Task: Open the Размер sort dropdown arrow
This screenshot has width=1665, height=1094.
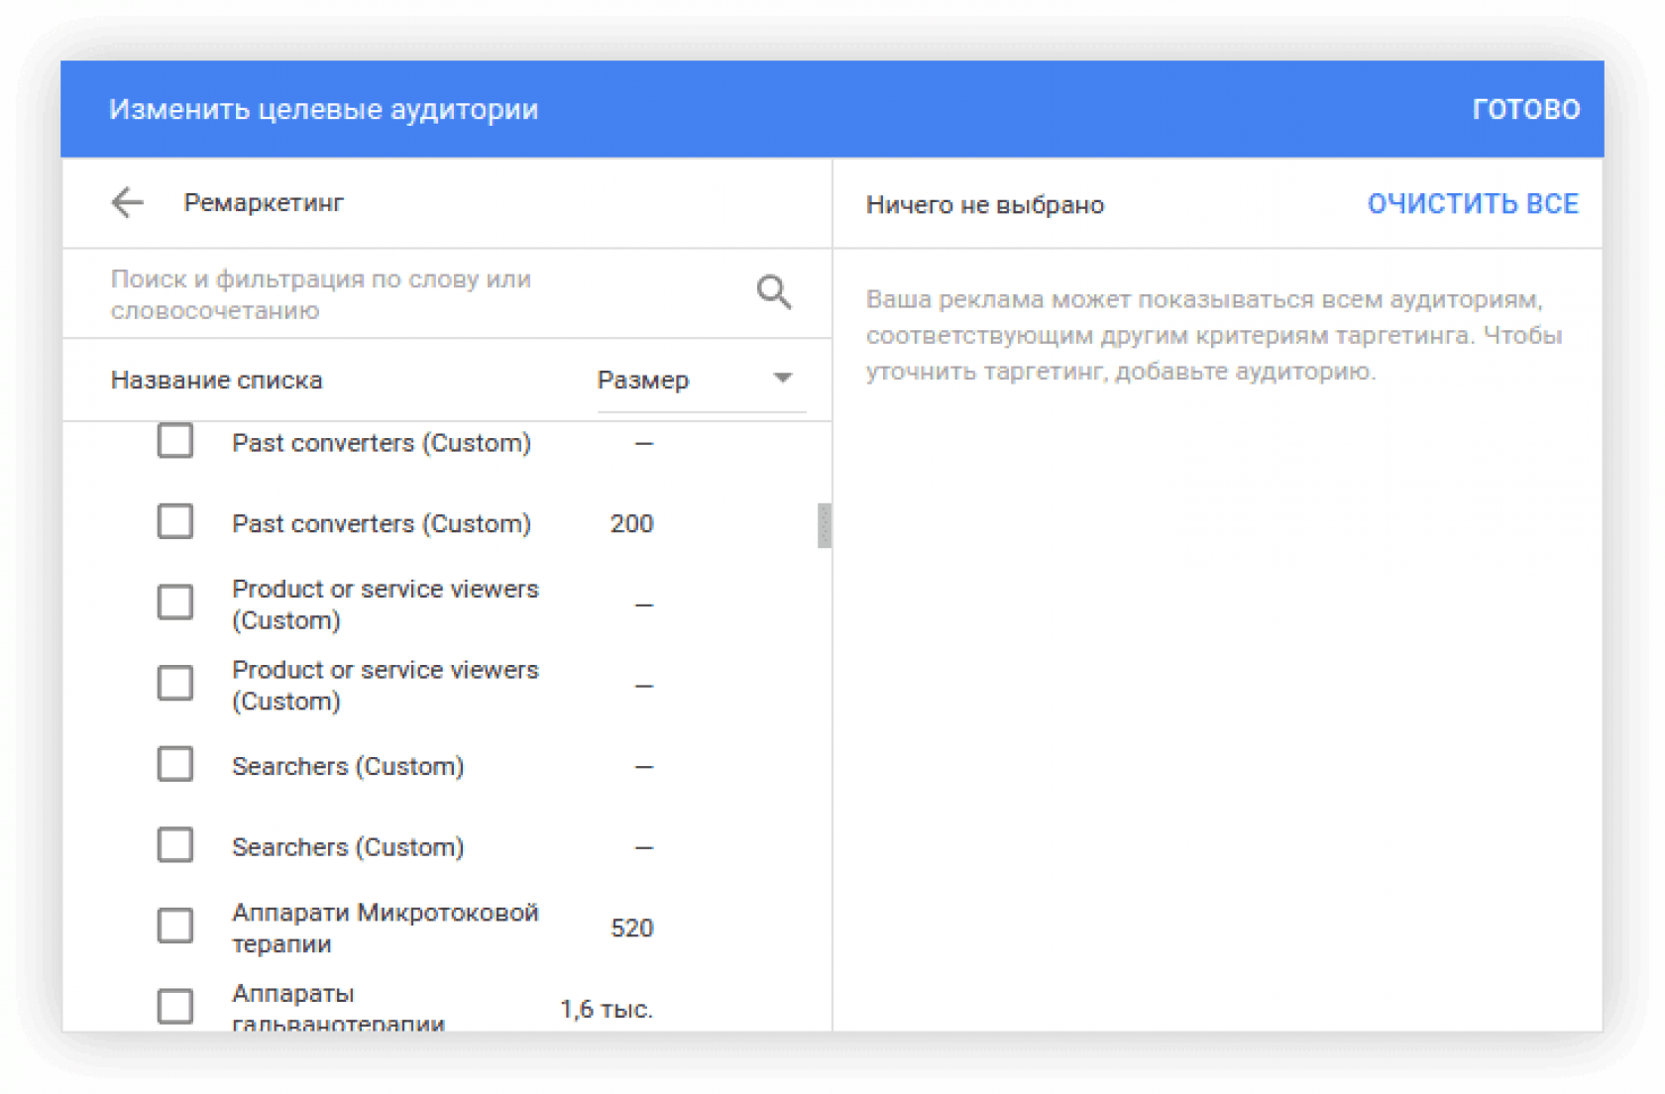Action: (783, 379)
